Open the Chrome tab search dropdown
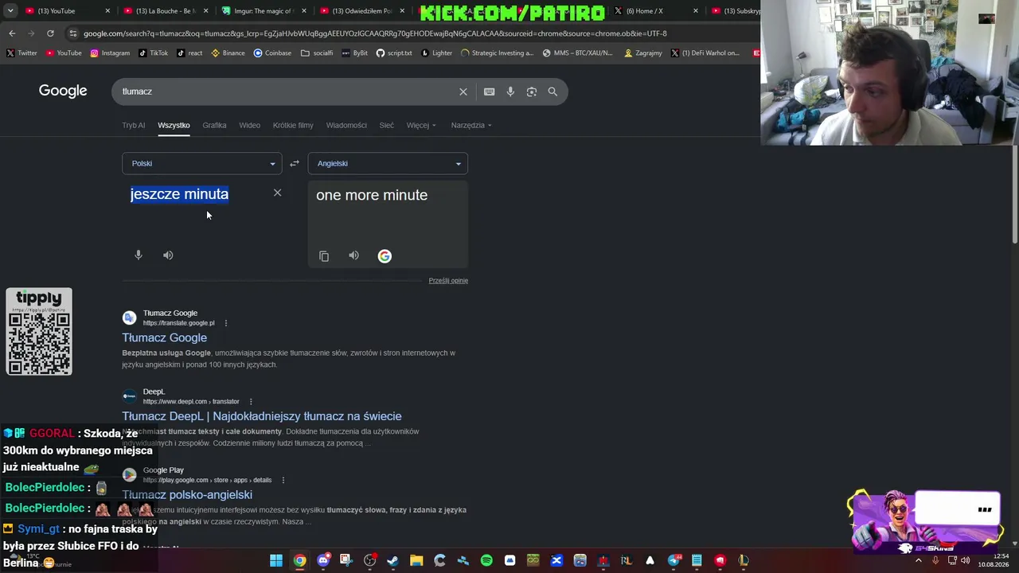Image resolution: width=1019 pixels, height=573 pixels. (x=10, y=11)
